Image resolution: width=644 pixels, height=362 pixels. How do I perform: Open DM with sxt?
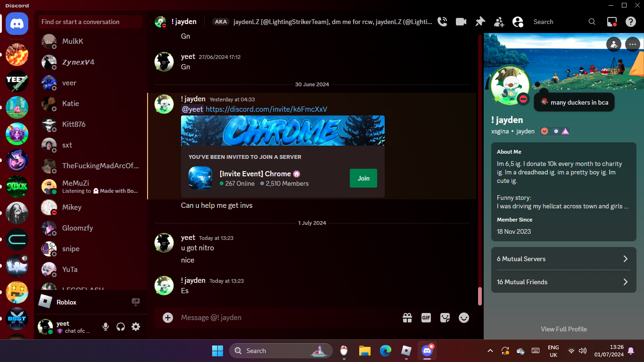pos(91,145)
